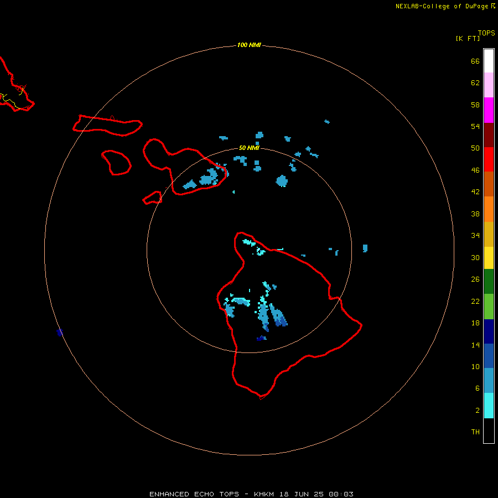
Task: Click the legend value 26
Action: coord(475,279)
